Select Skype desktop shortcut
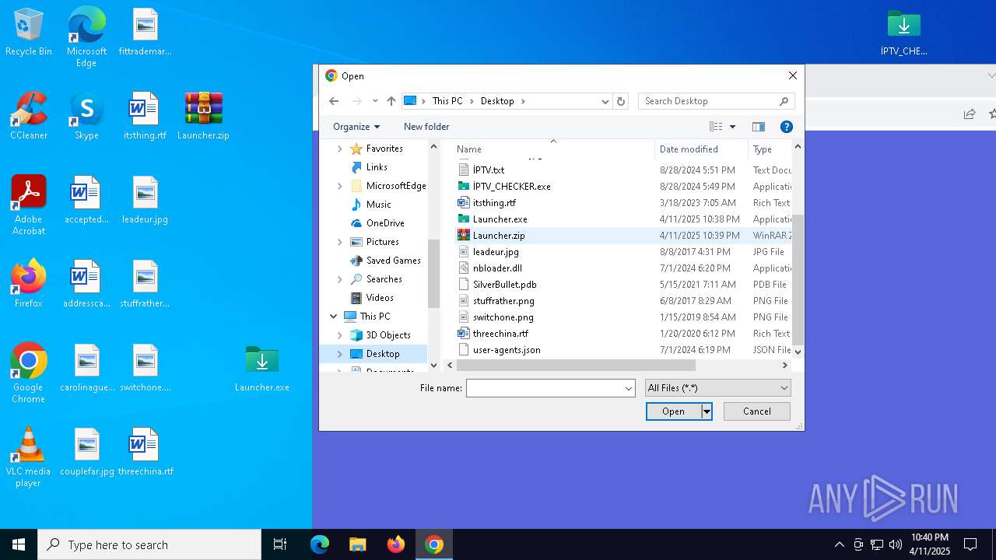996x560 pixels. pos(86,117)
